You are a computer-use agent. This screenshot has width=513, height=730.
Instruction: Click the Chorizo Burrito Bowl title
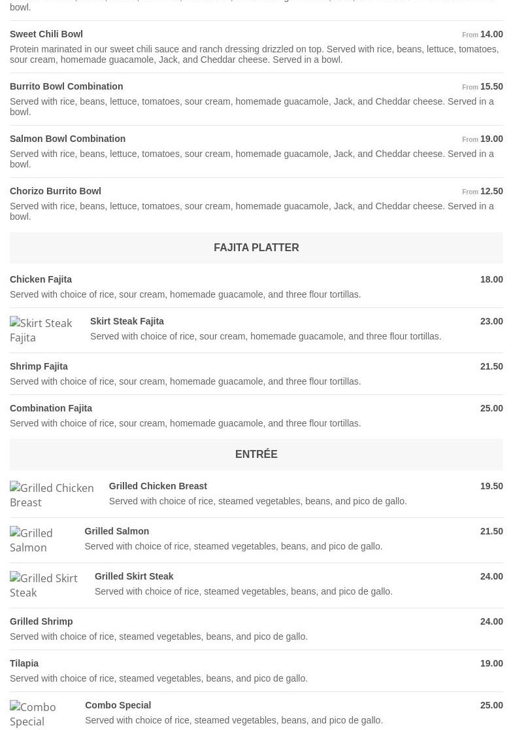point(56,191)
